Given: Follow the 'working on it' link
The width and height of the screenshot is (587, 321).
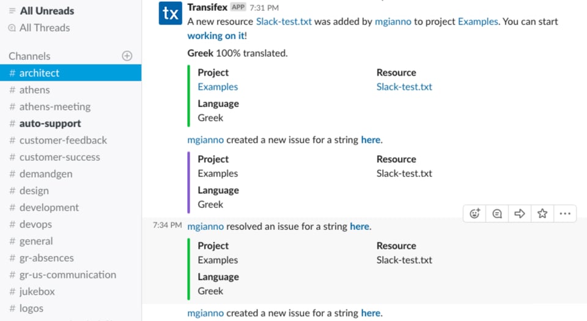Looking at the screenshot, I should tap(216, 36).
